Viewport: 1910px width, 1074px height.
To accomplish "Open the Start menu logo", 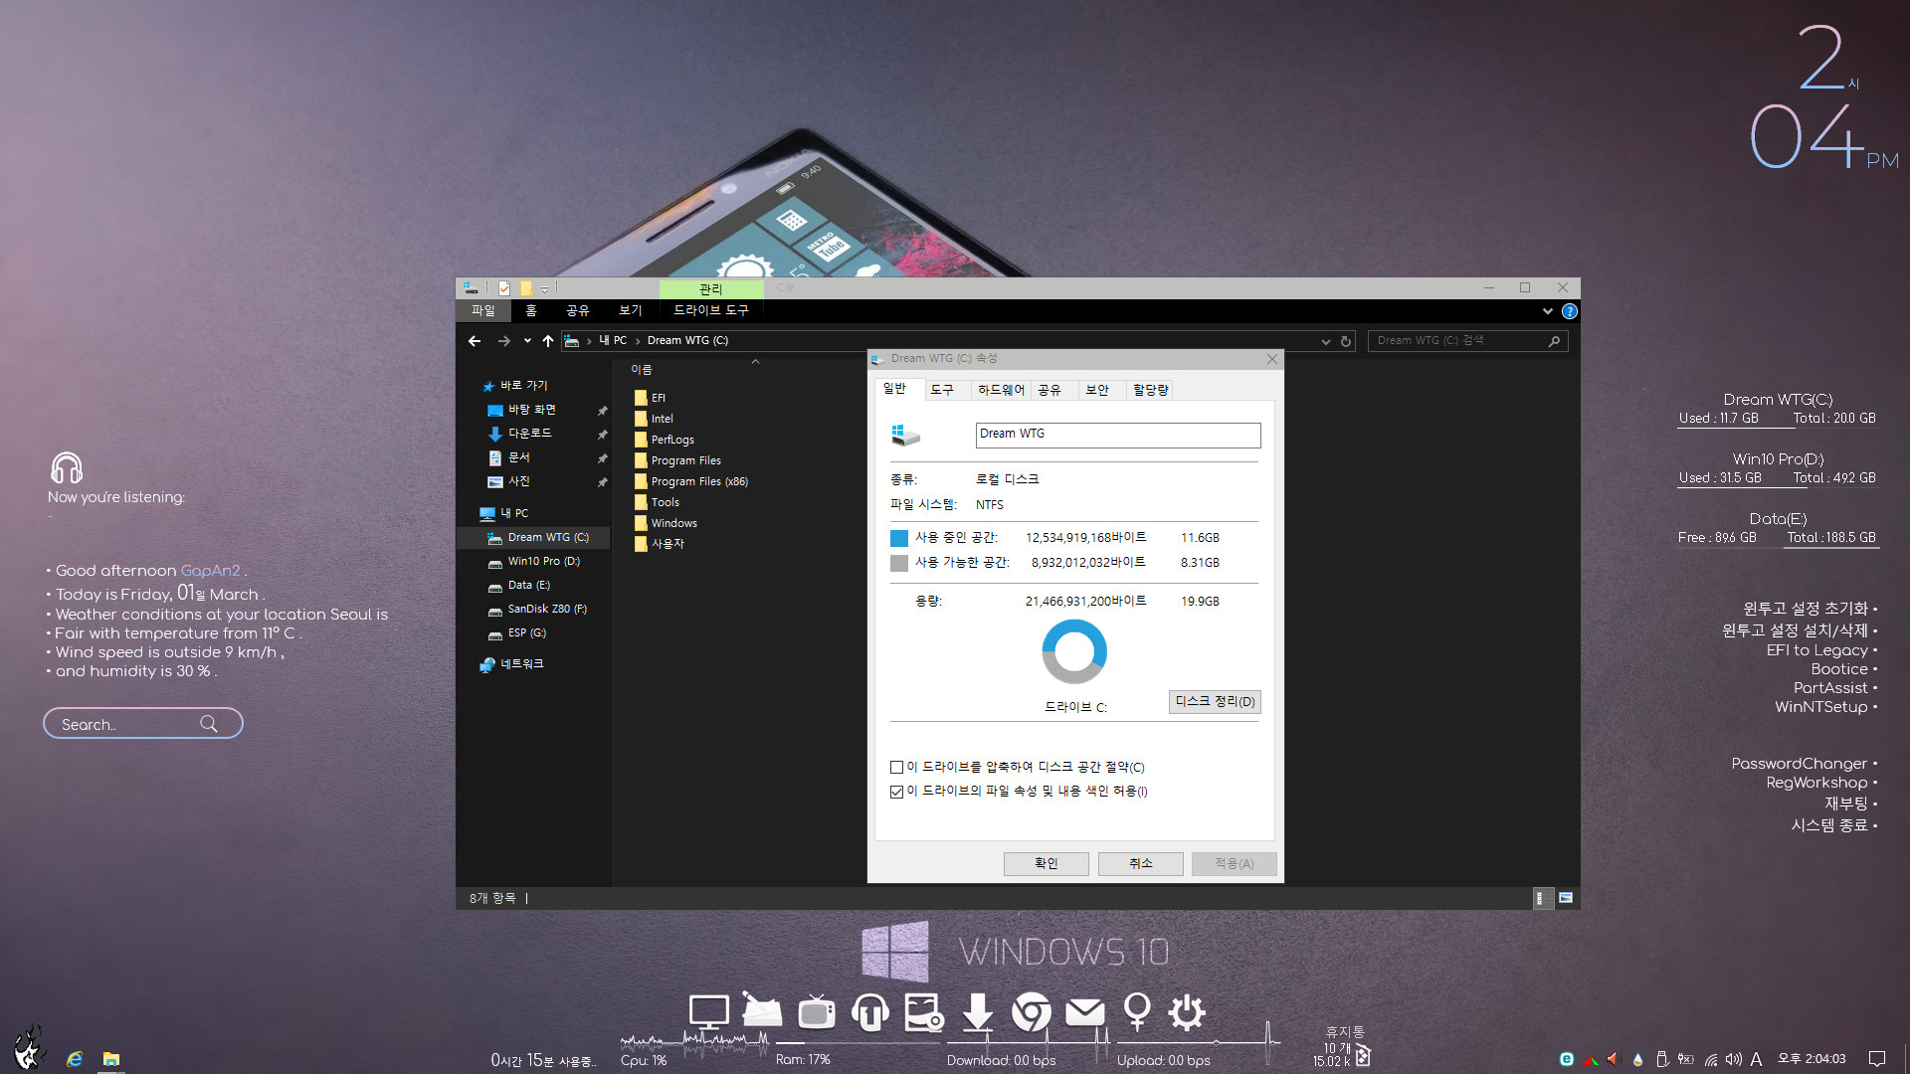I will [x=30, y=1049].
